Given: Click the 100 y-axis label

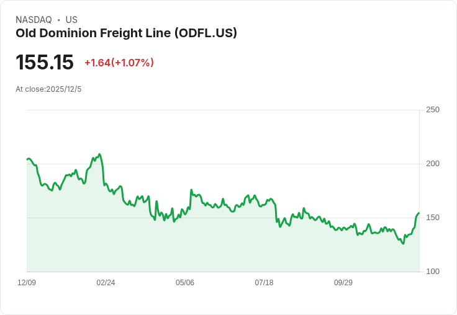Looking at the screenshot, I should [x=433, y=272].
